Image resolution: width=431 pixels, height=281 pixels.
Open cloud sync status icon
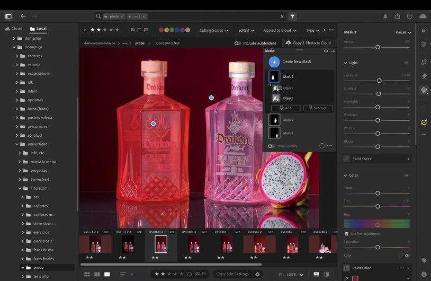click(x=423, y=16)
